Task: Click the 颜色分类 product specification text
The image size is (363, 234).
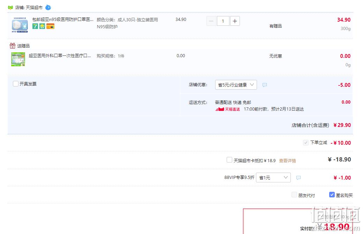Action: click(x=127, y=23)
